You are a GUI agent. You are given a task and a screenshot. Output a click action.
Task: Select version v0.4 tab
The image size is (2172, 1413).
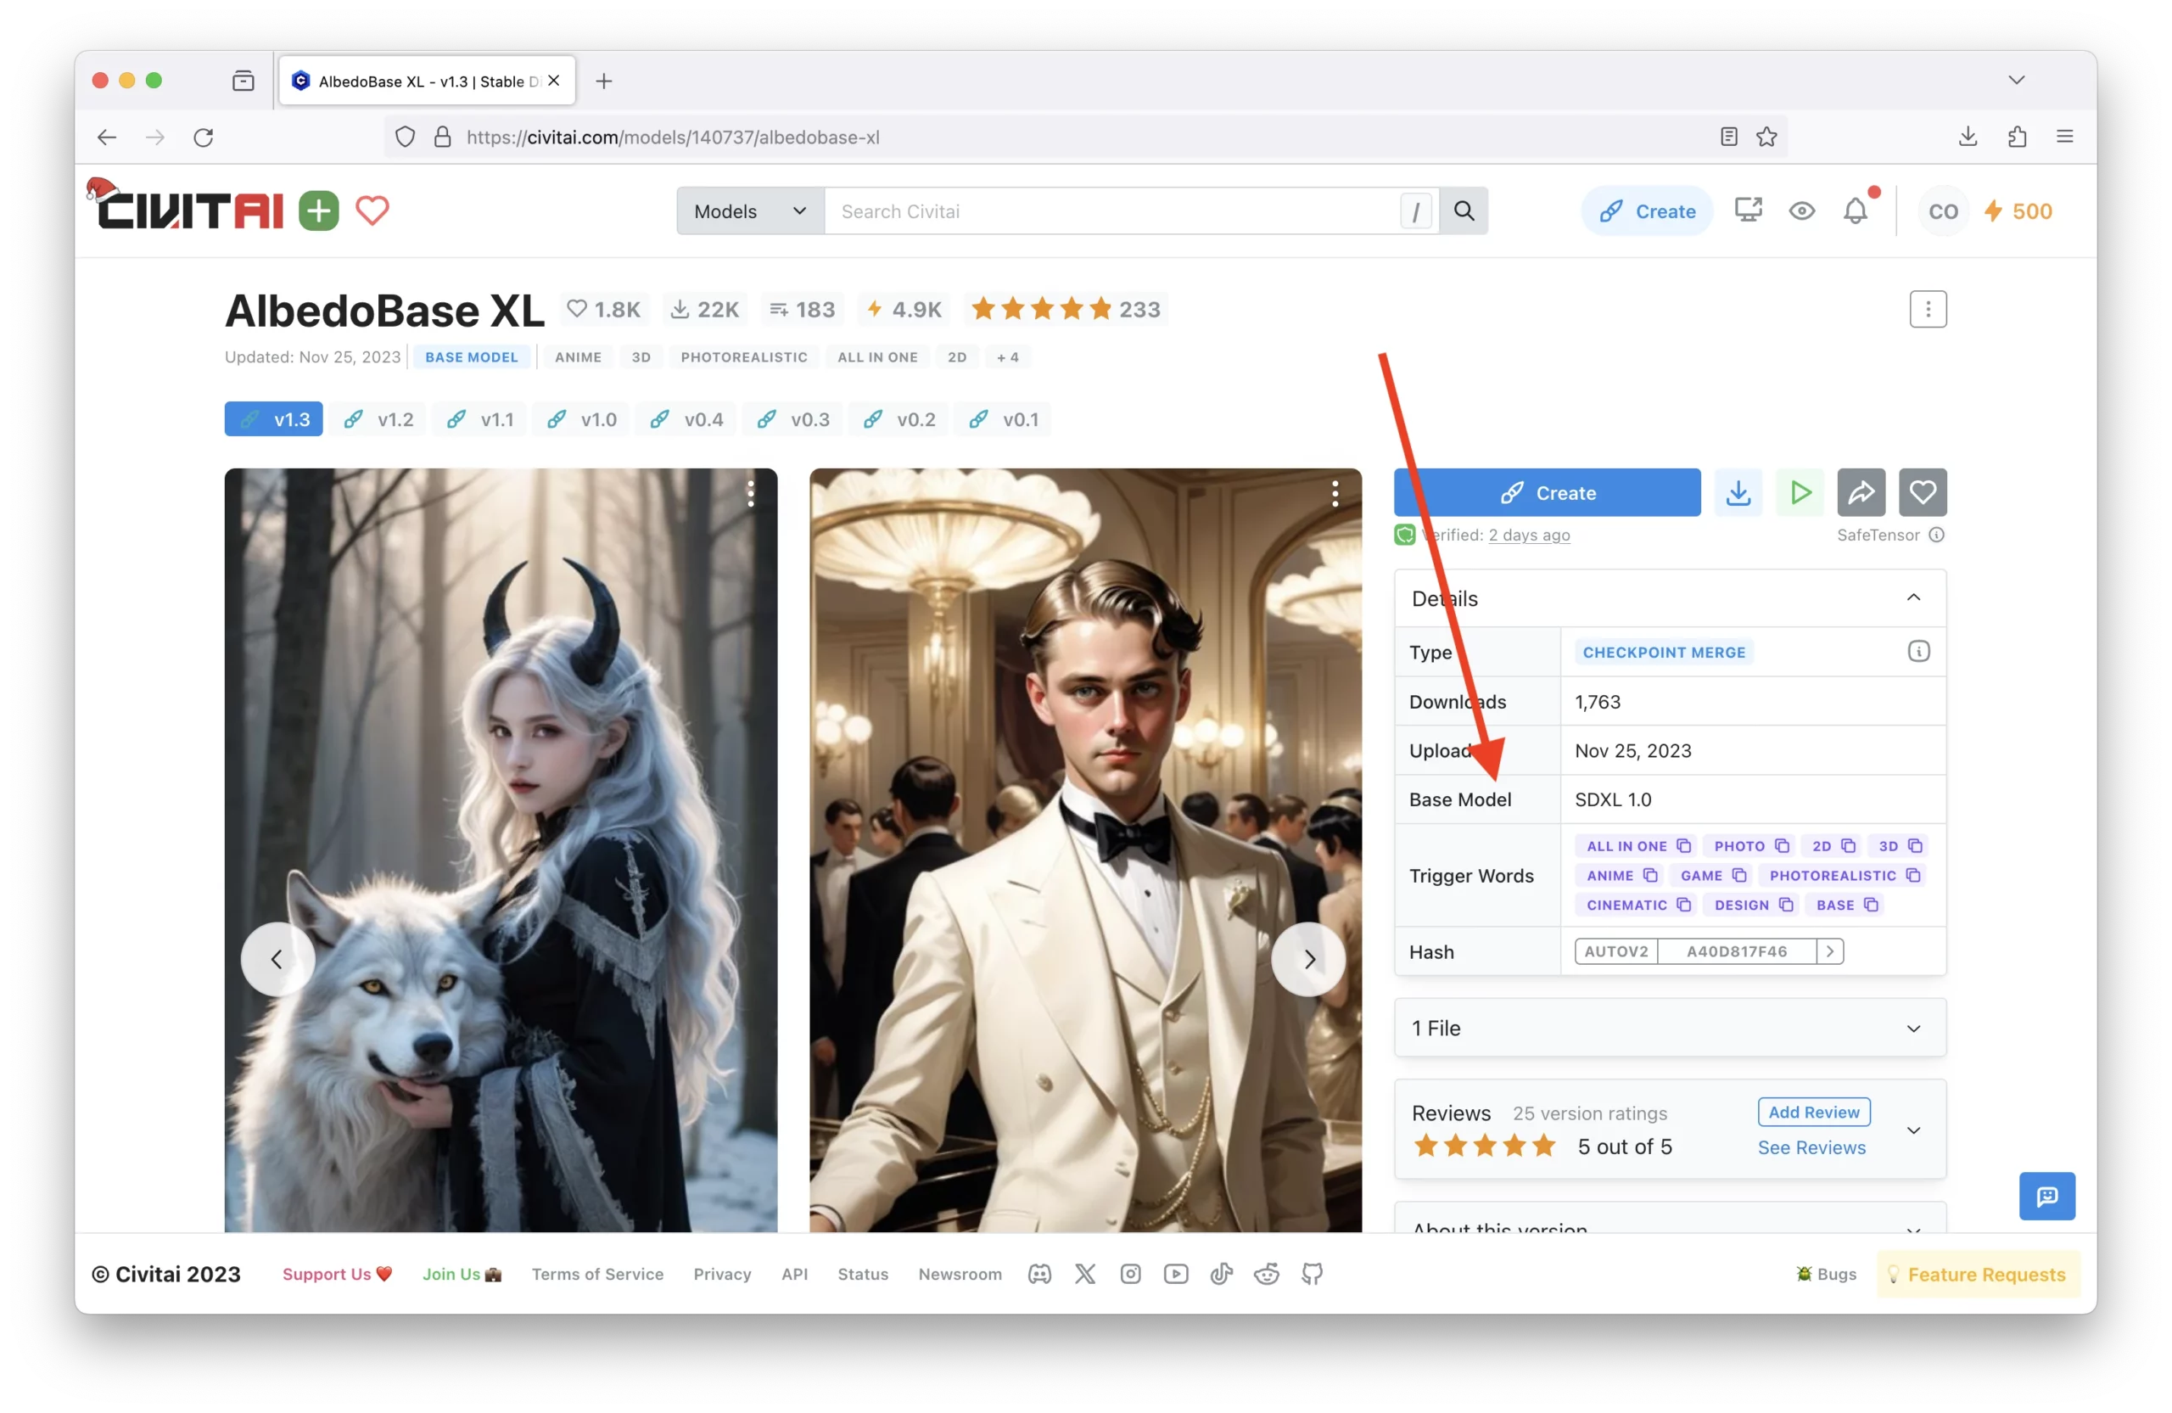click(686, 419)
